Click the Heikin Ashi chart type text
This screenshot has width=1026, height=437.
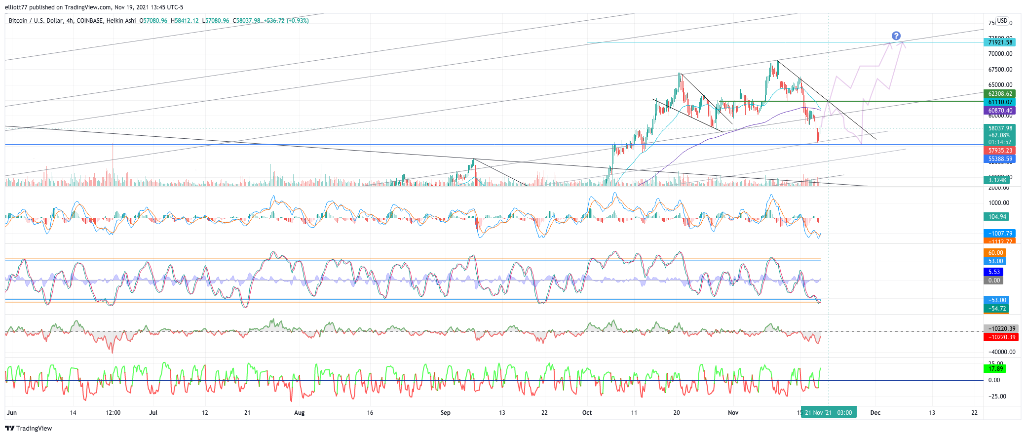[x=121, y=21]
